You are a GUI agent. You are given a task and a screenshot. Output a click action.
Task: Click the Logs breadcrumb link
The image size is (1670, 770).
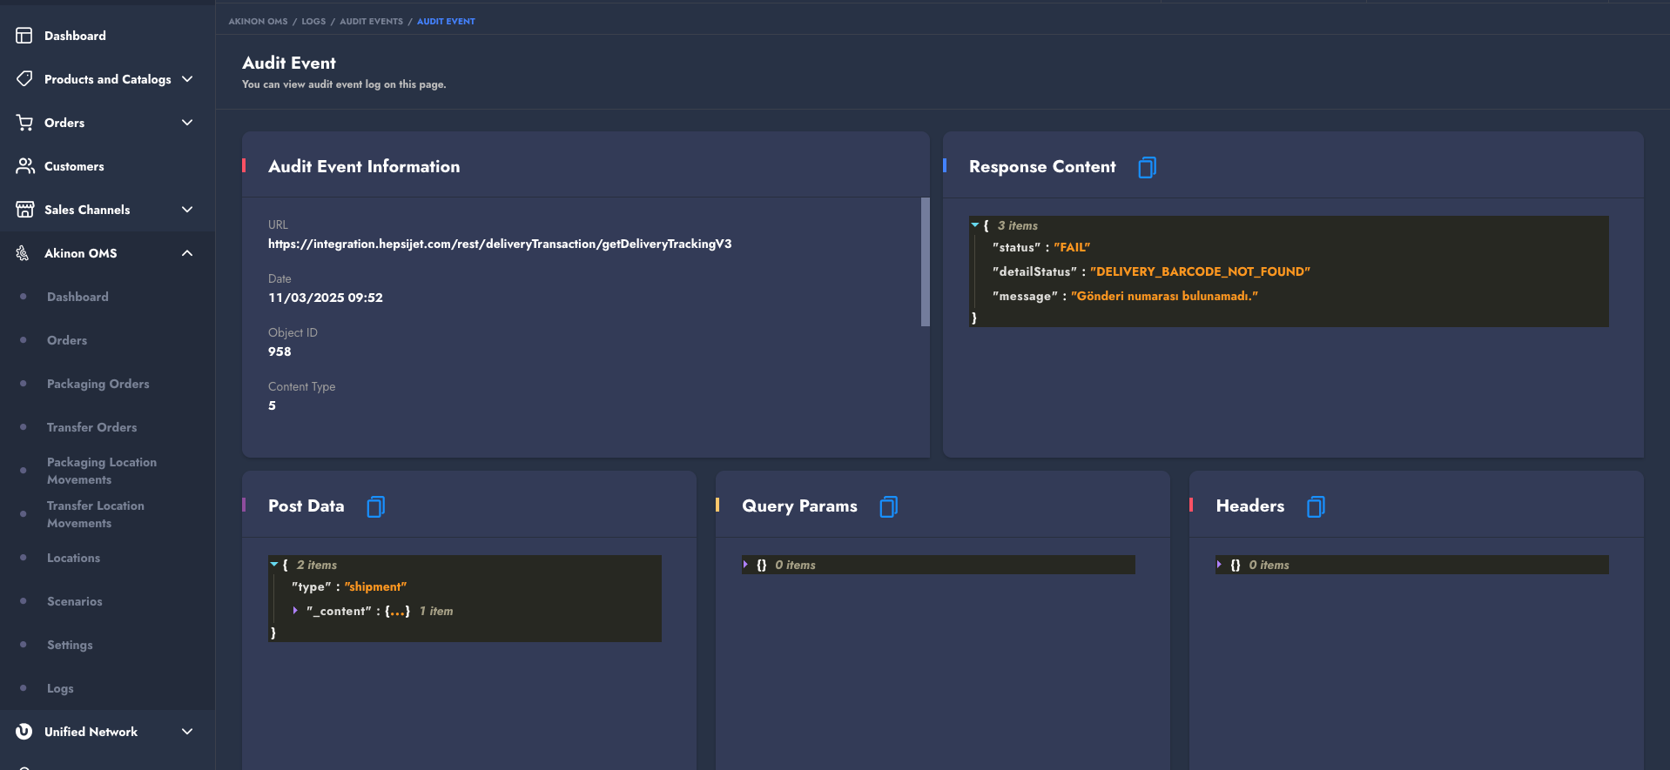click(x=313, y=21)
